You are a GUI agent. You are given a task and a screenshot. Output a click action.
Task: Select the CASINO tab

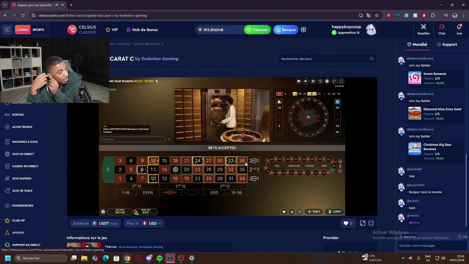(x=22, y=30)
